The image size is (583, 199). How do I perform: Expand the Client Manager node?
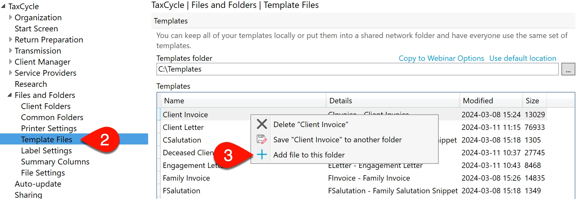10,61
